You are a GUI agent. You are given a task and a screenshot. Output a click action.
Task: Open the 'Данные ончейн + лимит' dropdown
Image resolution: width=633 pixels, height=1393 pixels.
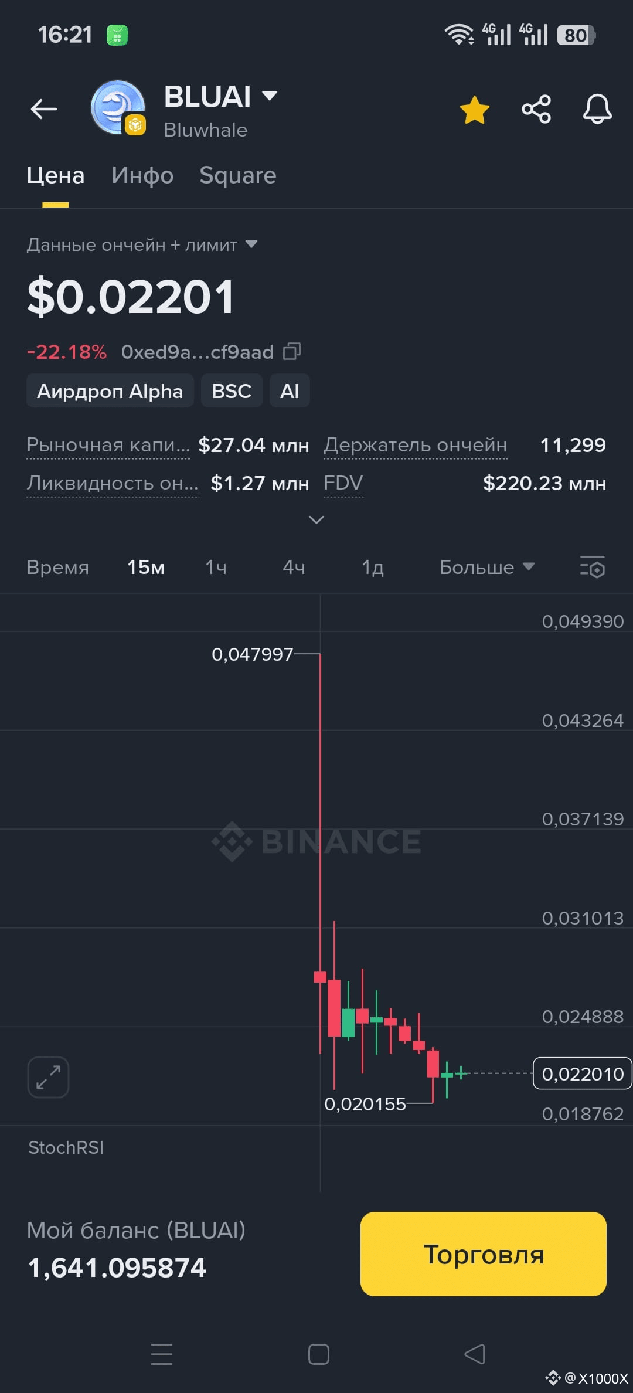point(142,244)
